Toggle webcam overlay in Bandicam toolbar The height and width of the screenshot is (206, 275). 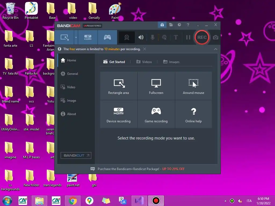tap(127, 37)
